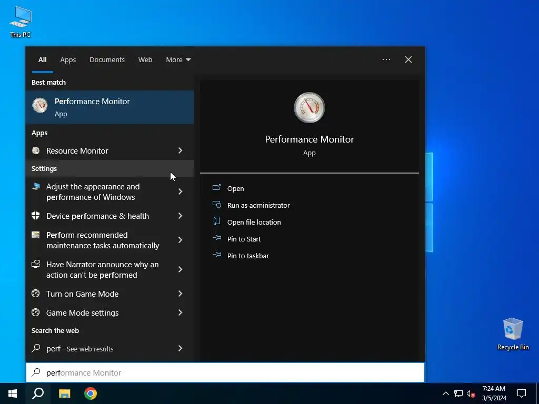Viewport: 539px width, 404px height.
Task: Open the notification Action Center icon
Action: (x=522, y=393)
